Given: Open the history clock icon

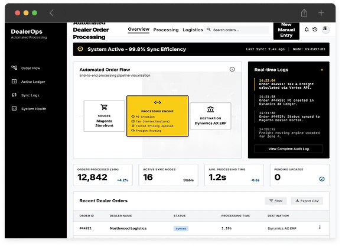Looking at the screenshot, I should [315, 30].
